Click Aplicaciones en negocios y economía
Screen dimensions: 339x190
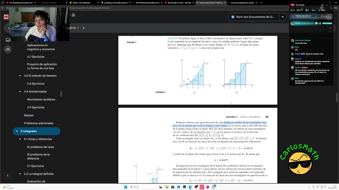(x=41, y=47)
